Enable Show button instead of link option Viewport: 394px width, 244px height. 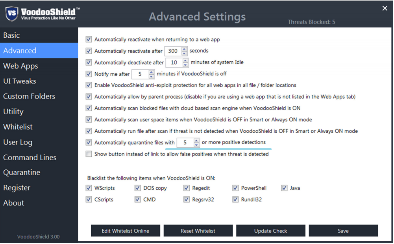coord(89,154)
